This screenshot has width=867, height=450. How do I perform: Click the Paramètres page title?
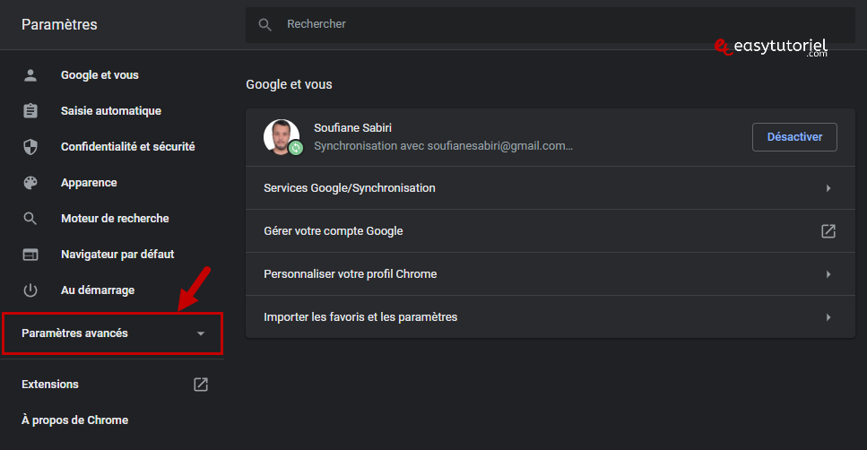coord(59,24)
